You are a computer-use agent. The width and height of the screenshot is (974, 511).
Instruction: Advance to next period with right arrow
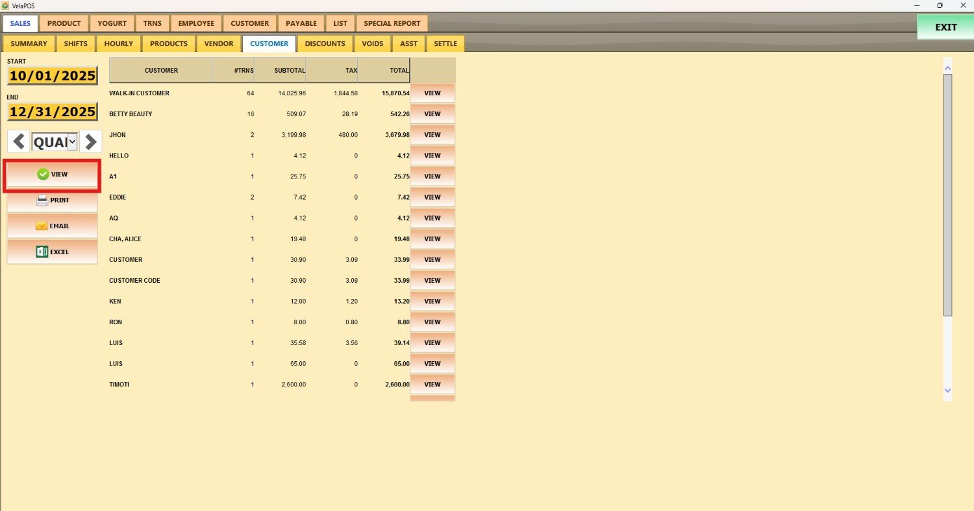click(x=91, y=142)
